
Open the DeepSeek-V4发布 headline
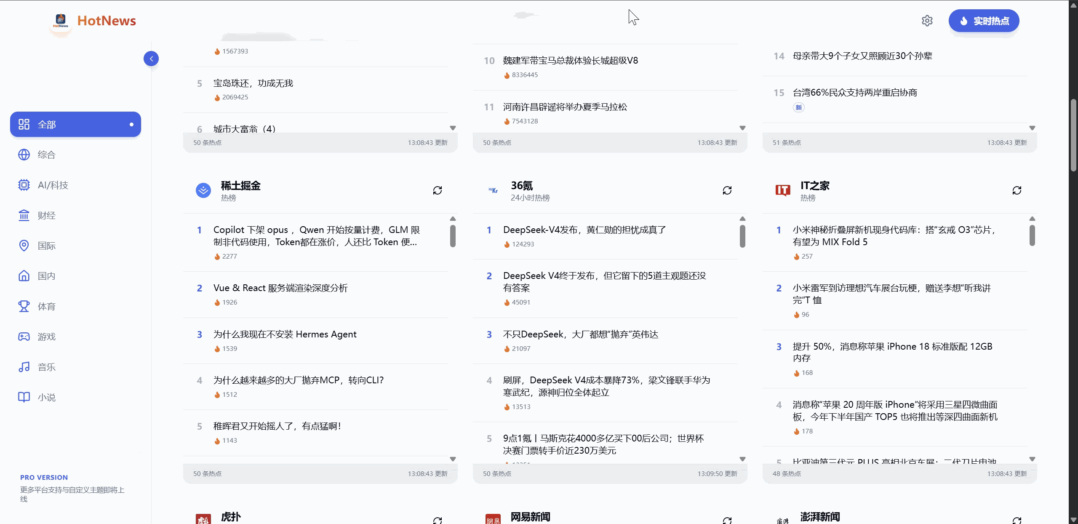pyautogui.click(x=584, y=230)
